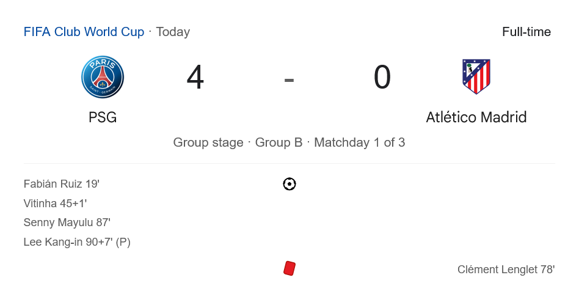Screen dimensions: 579x294
Task: Click the Group stage label
Action: (x=208, y=142)
